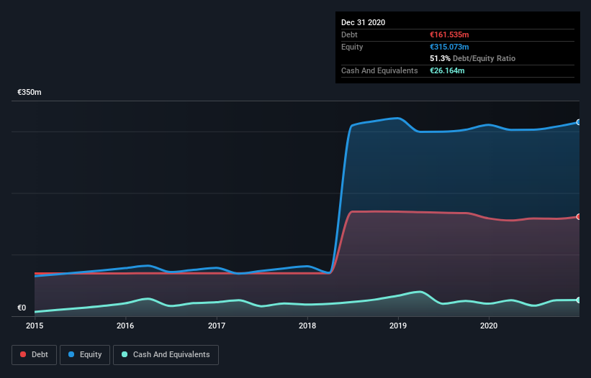The image size is (591, 378).
Task: Click the tooltip Cash And Equivalents label
Action: click(x=379, y=70)
